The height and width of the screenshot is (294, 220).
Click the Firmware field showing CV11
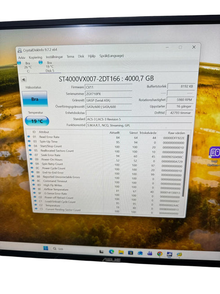click(109, 87)
